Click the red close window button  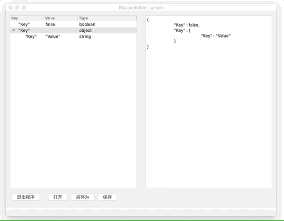[10, 8]
